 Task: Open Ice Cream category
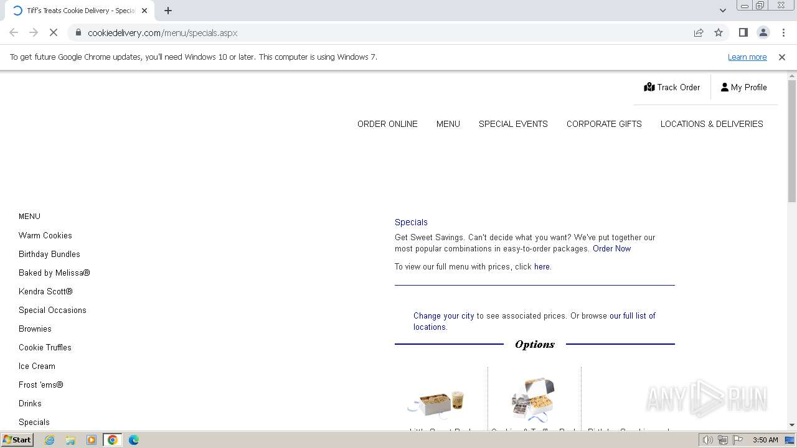point(37,366)
